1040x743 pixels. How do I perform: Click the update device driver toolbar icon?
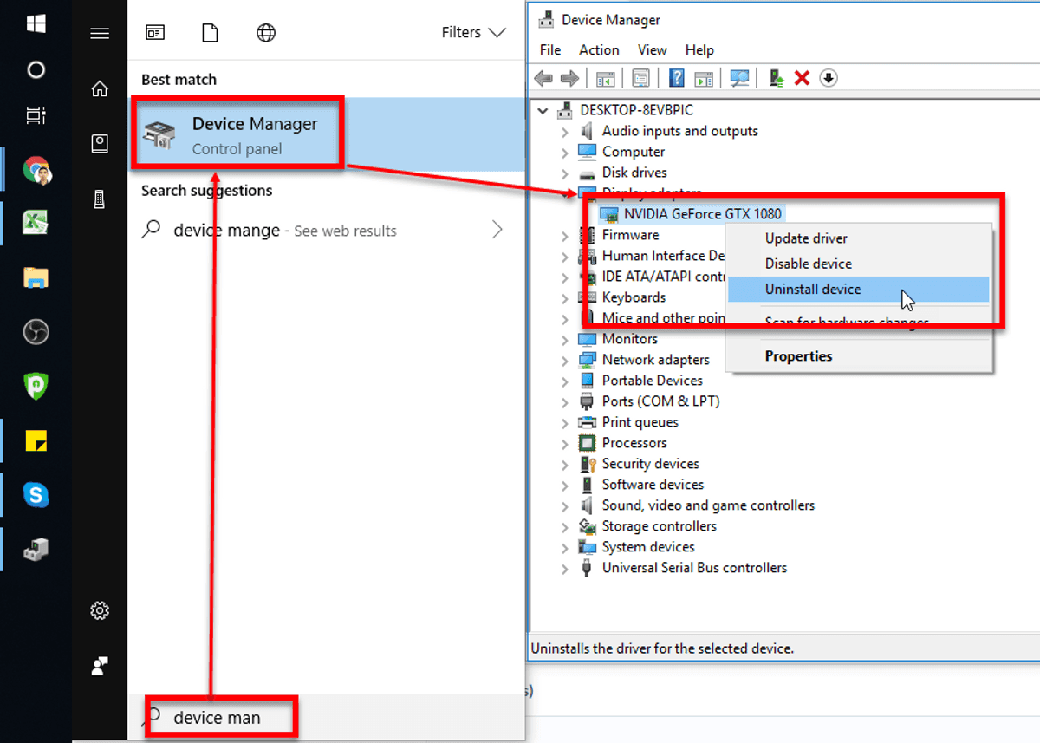pyautogui.click(x=777, y=78)
